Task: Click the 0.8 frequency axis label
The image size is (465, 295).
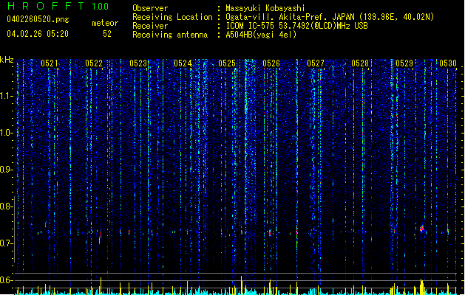Action: [x=7, y=206]
